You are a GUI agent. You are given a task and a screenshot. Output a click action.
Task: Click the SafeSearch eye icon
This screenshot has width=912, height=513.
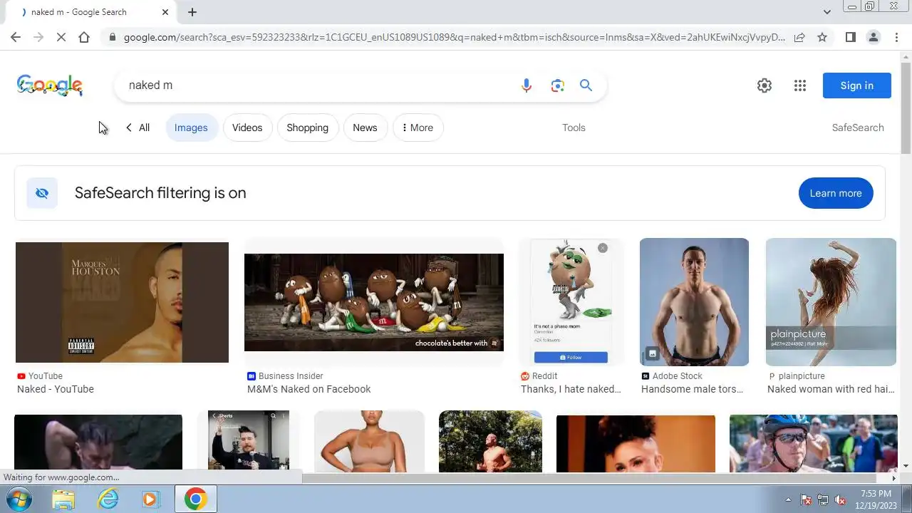(x=42, y=193)
